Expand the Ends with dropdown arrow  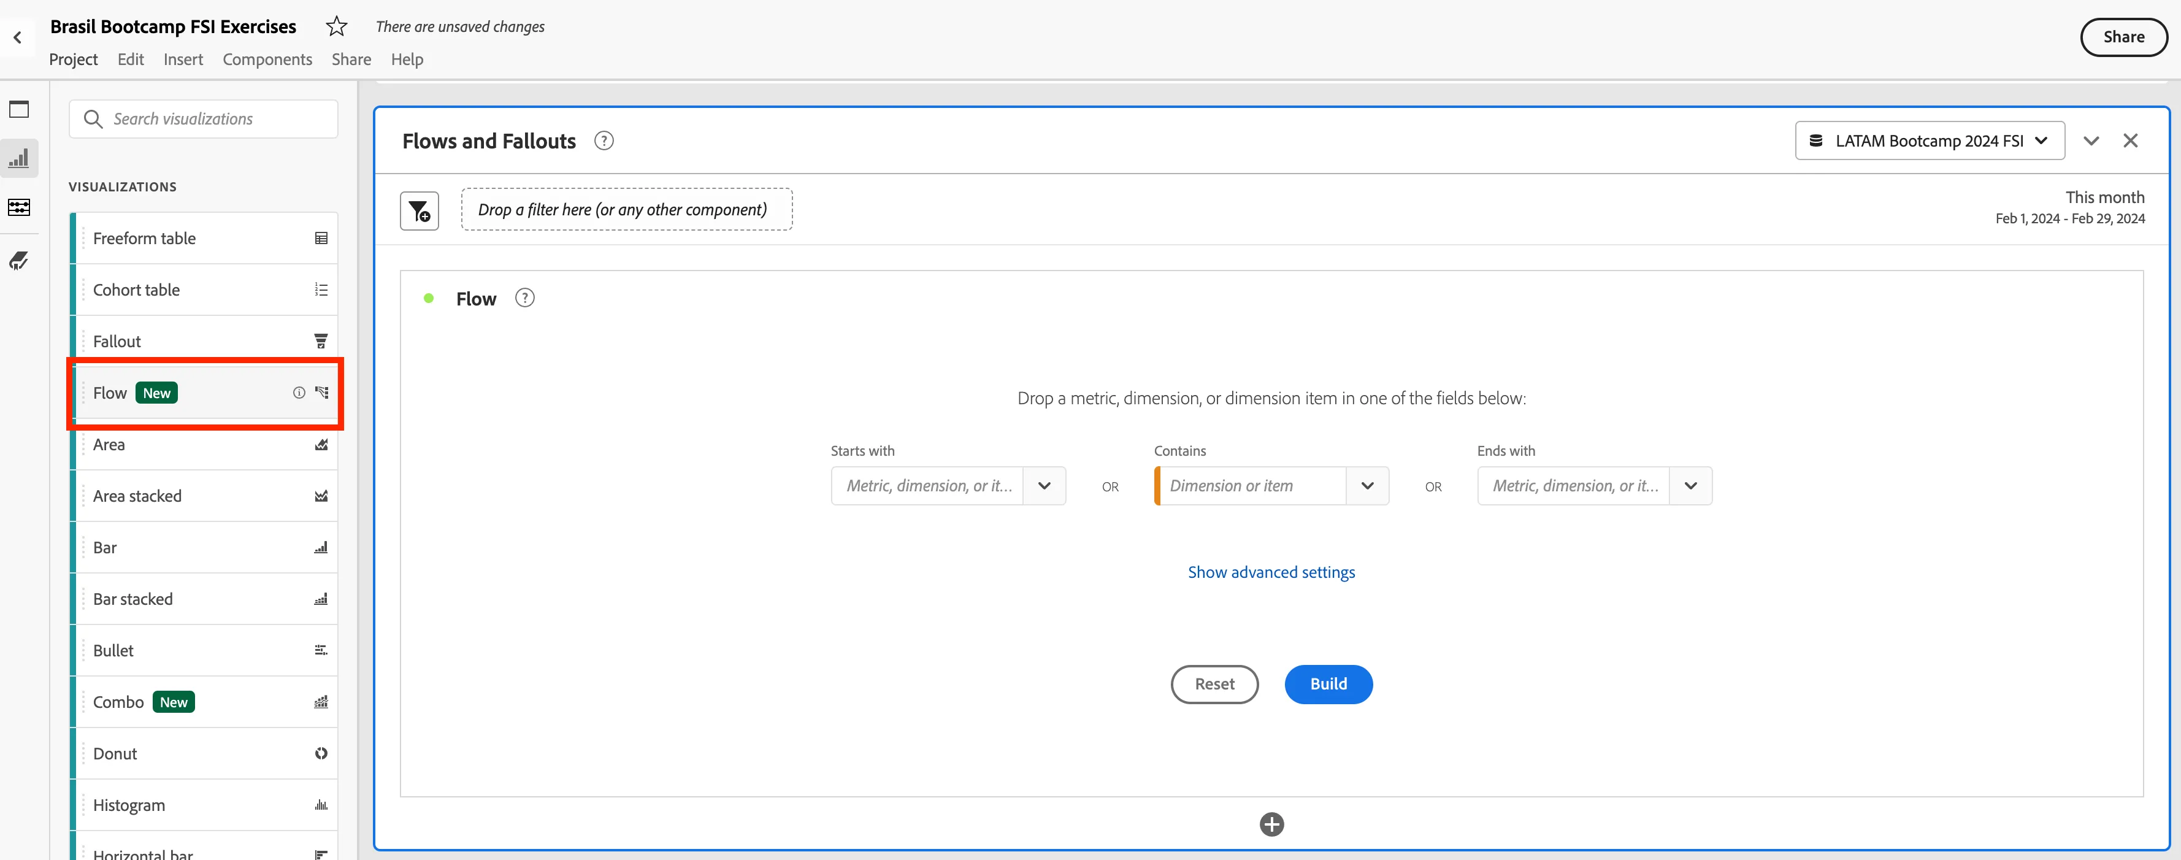point(1691,486)
